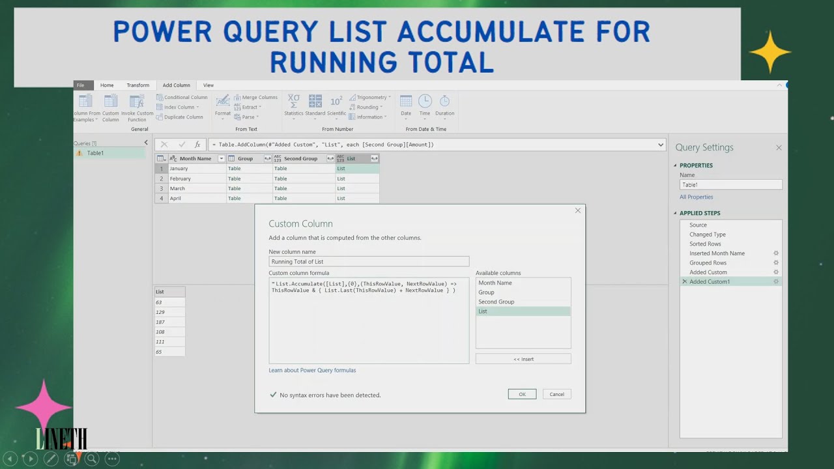Open Month Name column filter dropdown

222,158
